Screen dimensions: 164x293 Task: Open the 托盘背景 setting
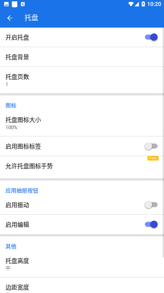[x=82, y=57]
